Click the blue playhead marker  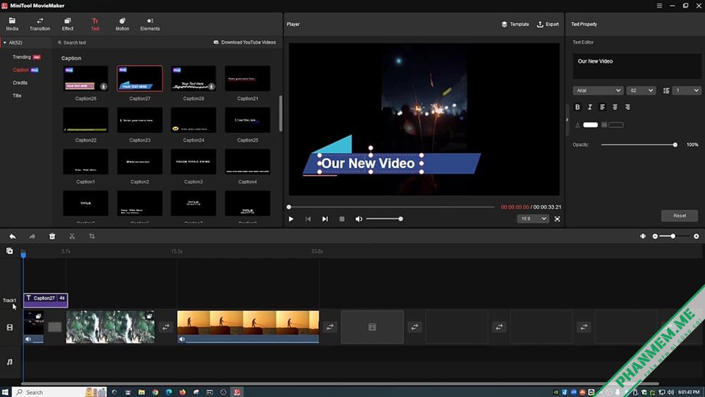23,255
